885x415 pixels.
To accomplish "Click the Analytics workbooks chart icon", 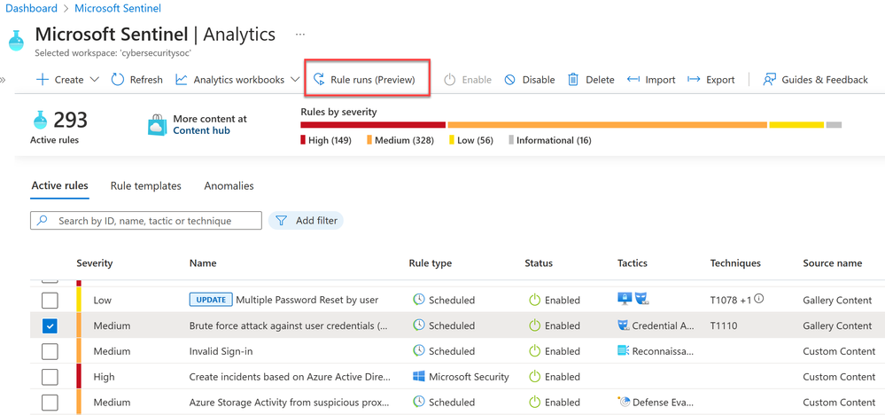I will 182,80.
